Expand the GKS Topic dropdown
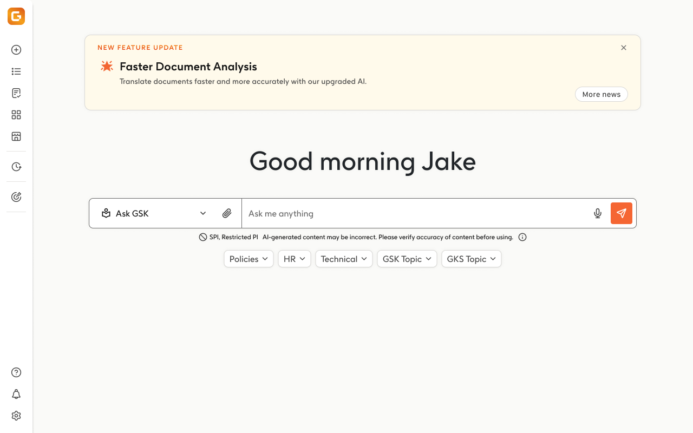 pyautogui.click(x=472, y=259)
